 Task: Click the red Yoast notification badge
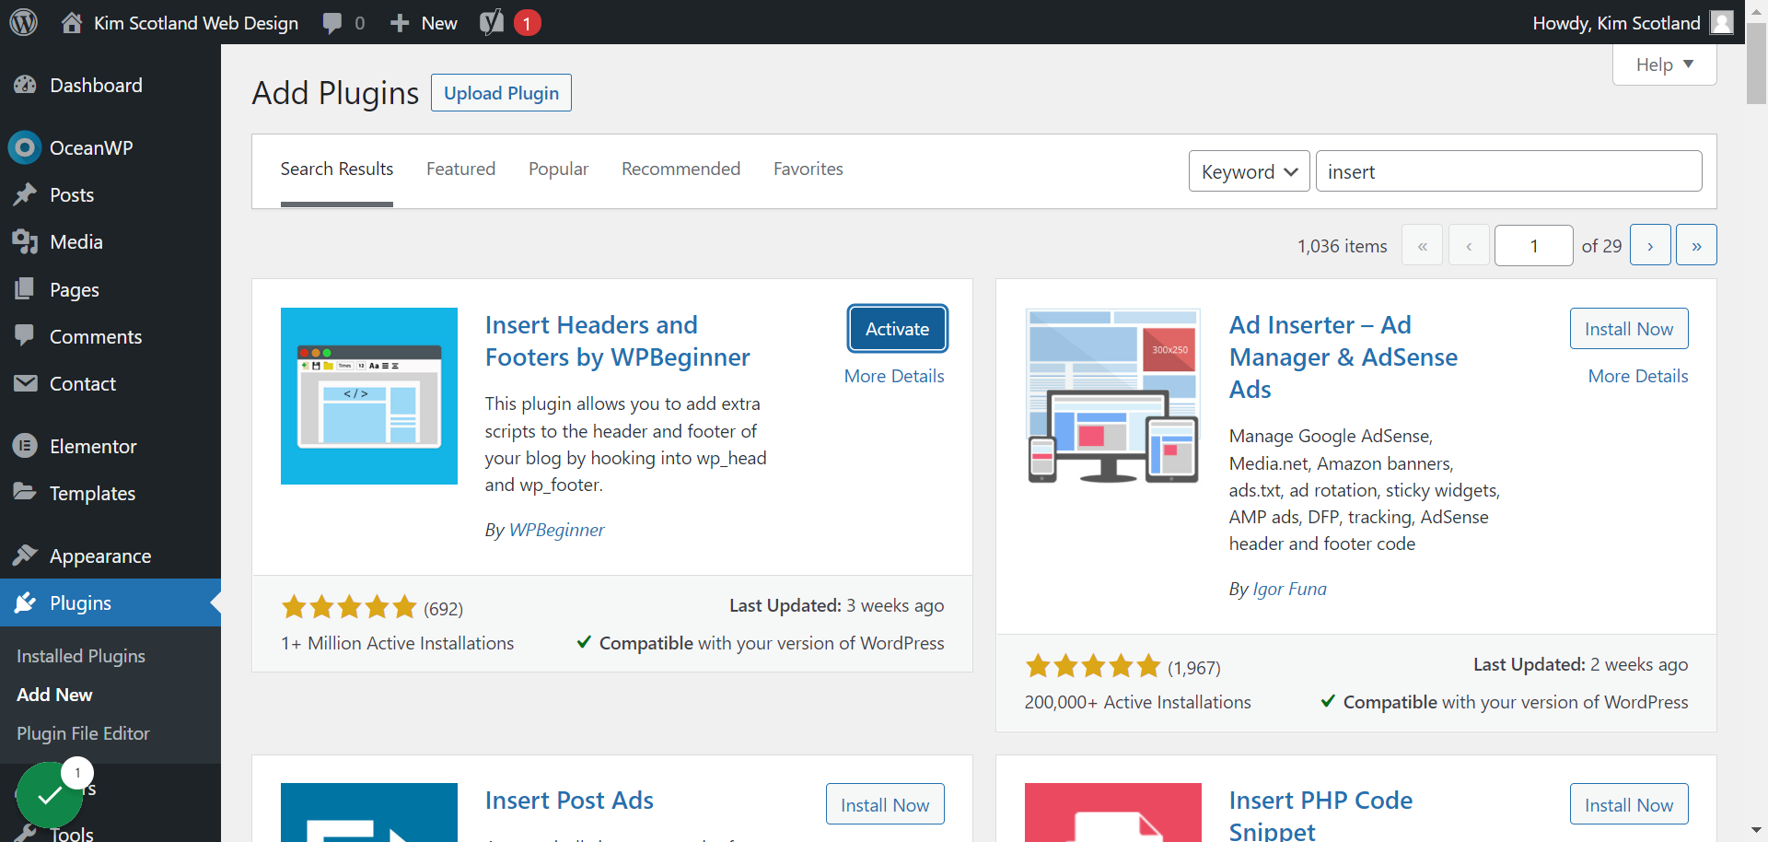click(x=527, y=23)
